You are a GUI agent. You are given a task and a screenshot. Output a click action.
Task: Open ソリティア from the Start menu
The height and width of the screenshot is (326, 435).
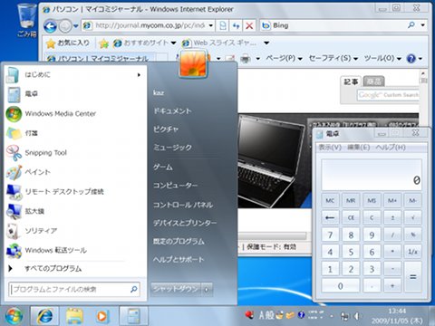pos(74,231)
